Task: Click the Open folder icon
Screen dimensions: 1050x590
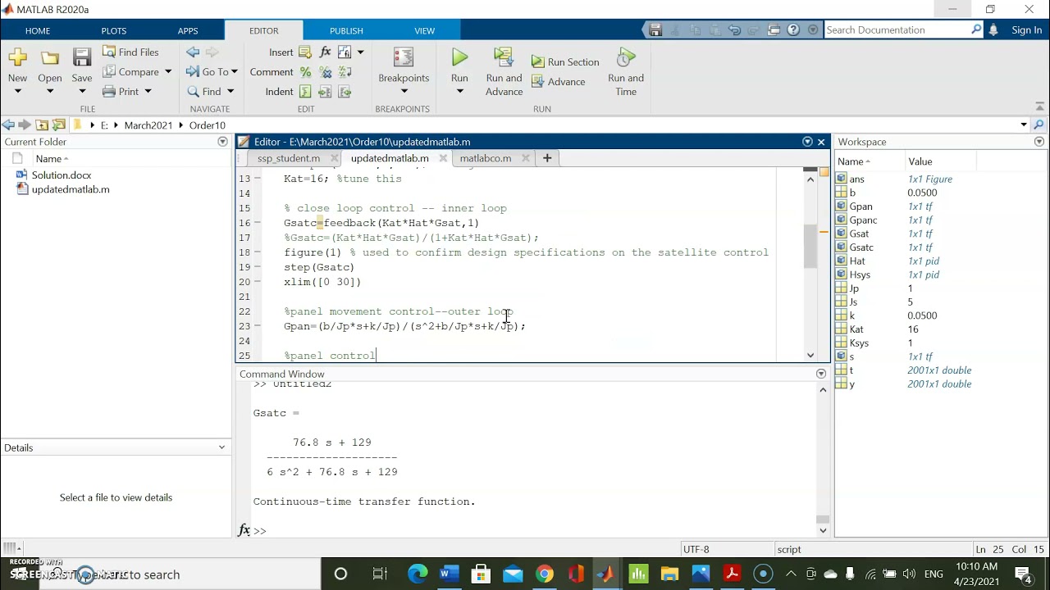Action: pos(49,58)
